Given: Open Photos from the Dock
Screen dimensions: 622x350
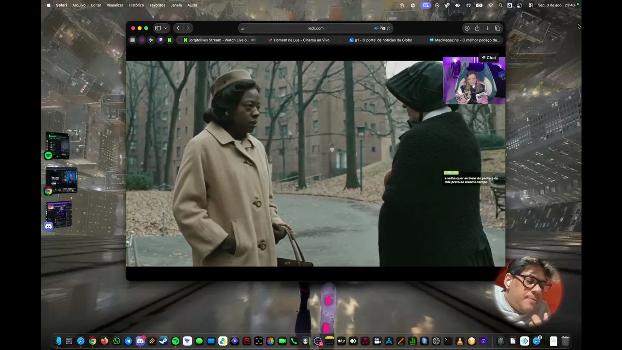Looking at the screenshot, I should [270, 341].
